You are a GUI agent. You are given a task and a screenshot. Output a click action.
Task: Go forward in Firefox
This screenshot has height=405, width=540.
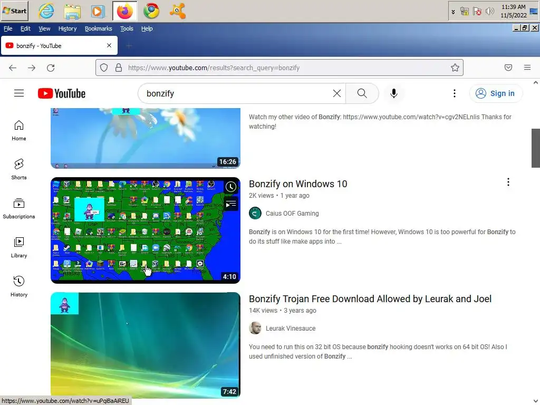click(32, 68)
